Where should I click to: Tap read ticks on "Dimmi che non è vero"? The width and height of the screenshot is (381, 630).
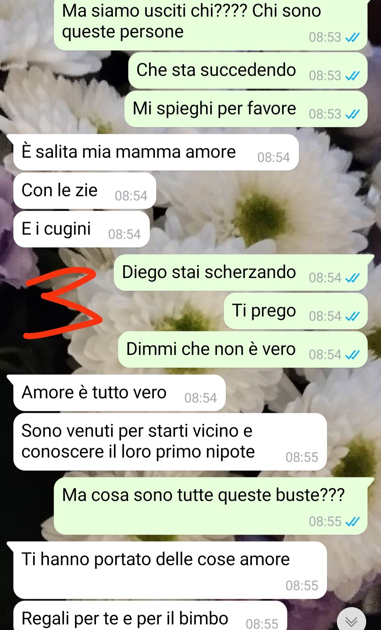(x=352, y=355)
